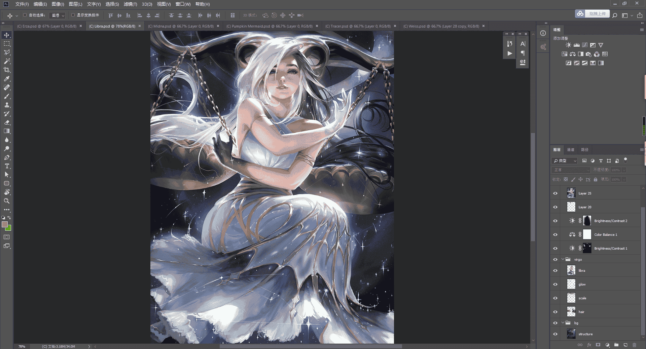Hide the Color Balance 1 layer
Viewport: 646px width, 349px height.
555,235
